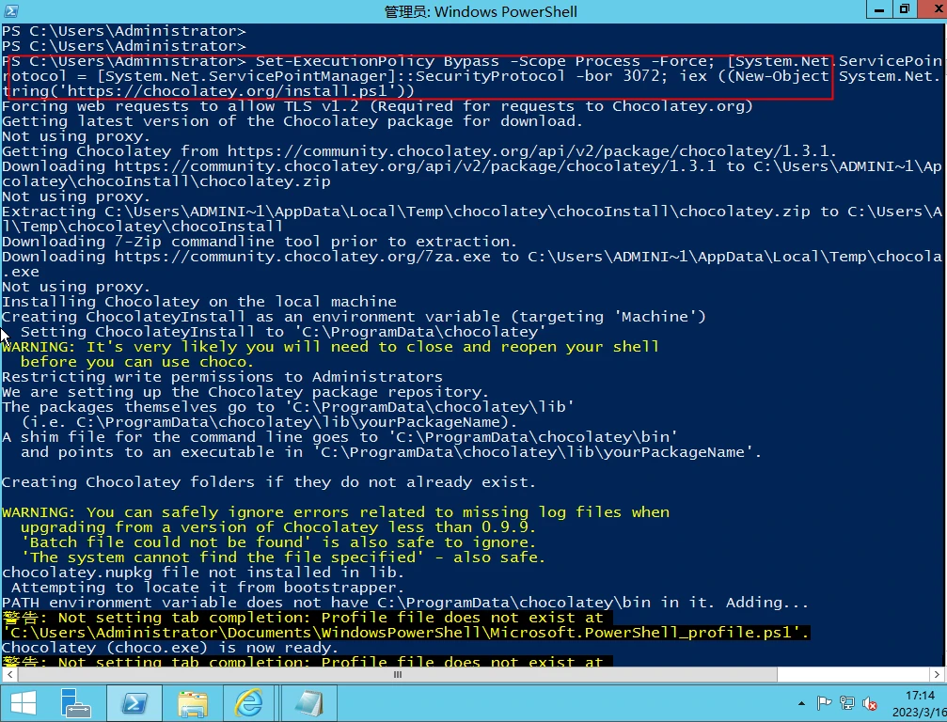947x722 pixels.
Task: Click the 'Set-ExecutionPolicy Bypass' command text
Action: pos(377,61)
